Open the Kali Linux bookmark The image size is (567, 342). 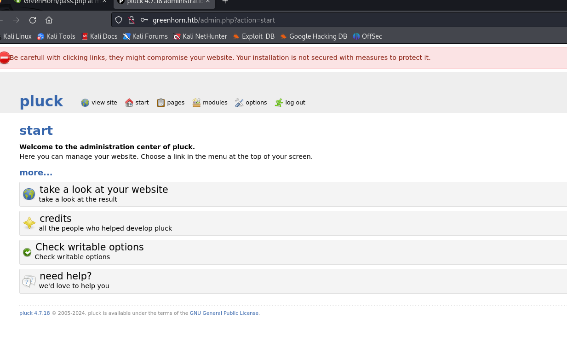[17, 36]
